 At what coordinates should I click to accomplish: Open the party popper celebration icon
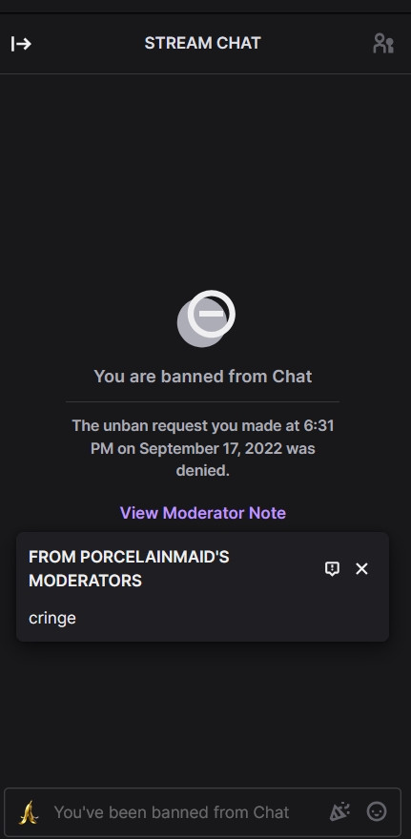(339, 811)
